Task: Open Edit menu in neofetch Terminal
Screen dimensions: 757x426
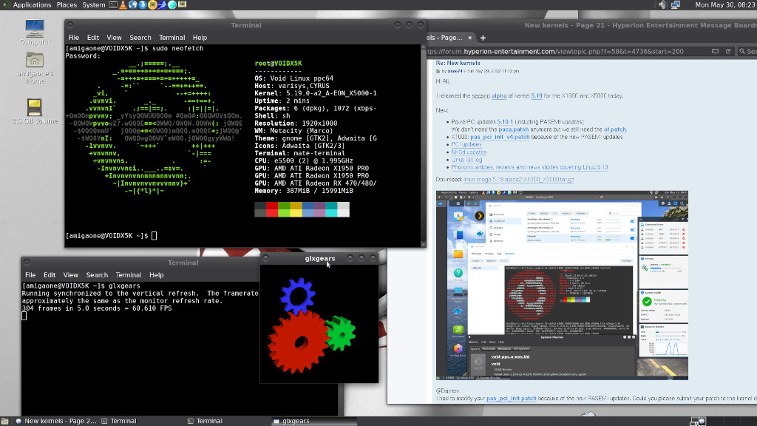Action: tap(92, 38)
